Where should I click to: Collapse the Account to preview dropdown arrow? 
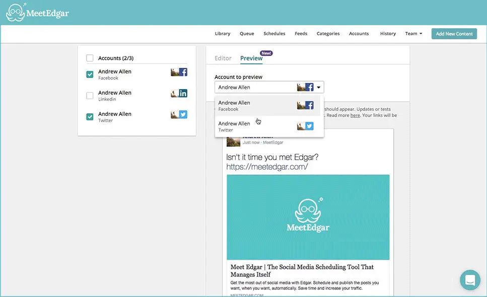(x=319, y=87)
